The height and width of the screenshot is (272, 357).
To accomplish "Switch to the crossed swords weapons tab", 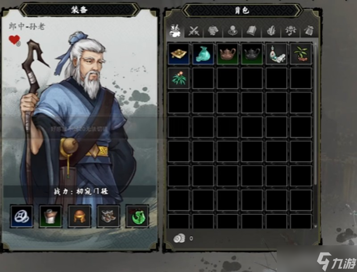I will tap(194, 31).
